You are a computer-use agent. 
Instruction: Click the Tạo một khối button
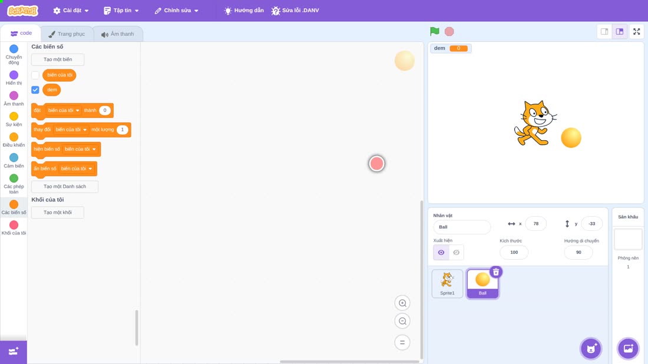58,213
